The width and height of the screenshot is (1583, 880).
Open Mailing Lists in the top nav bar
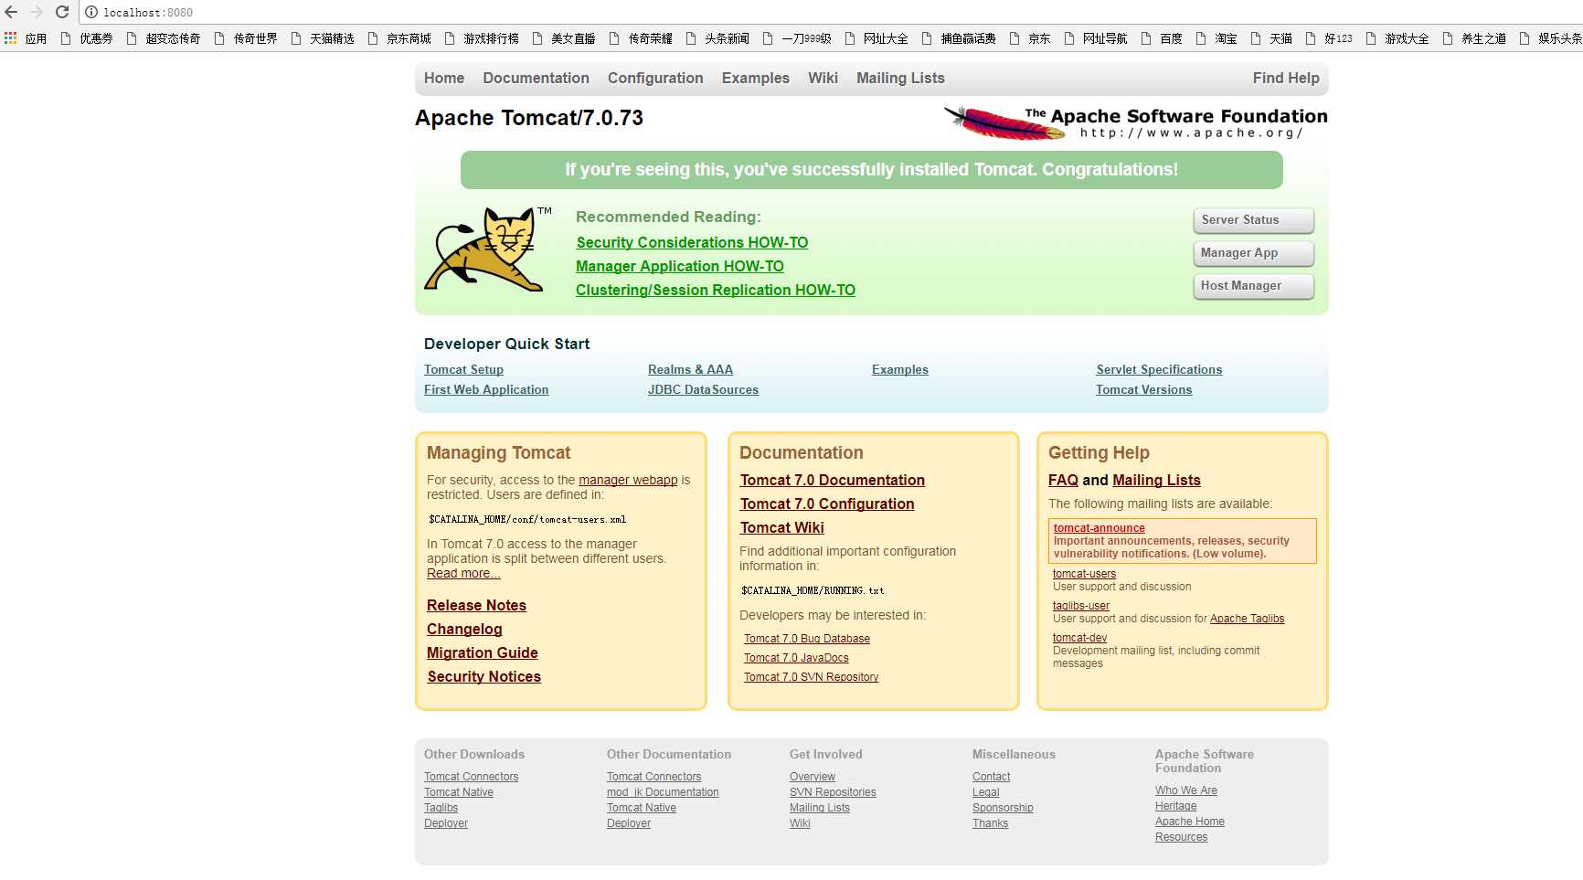[x=900, y=79]
